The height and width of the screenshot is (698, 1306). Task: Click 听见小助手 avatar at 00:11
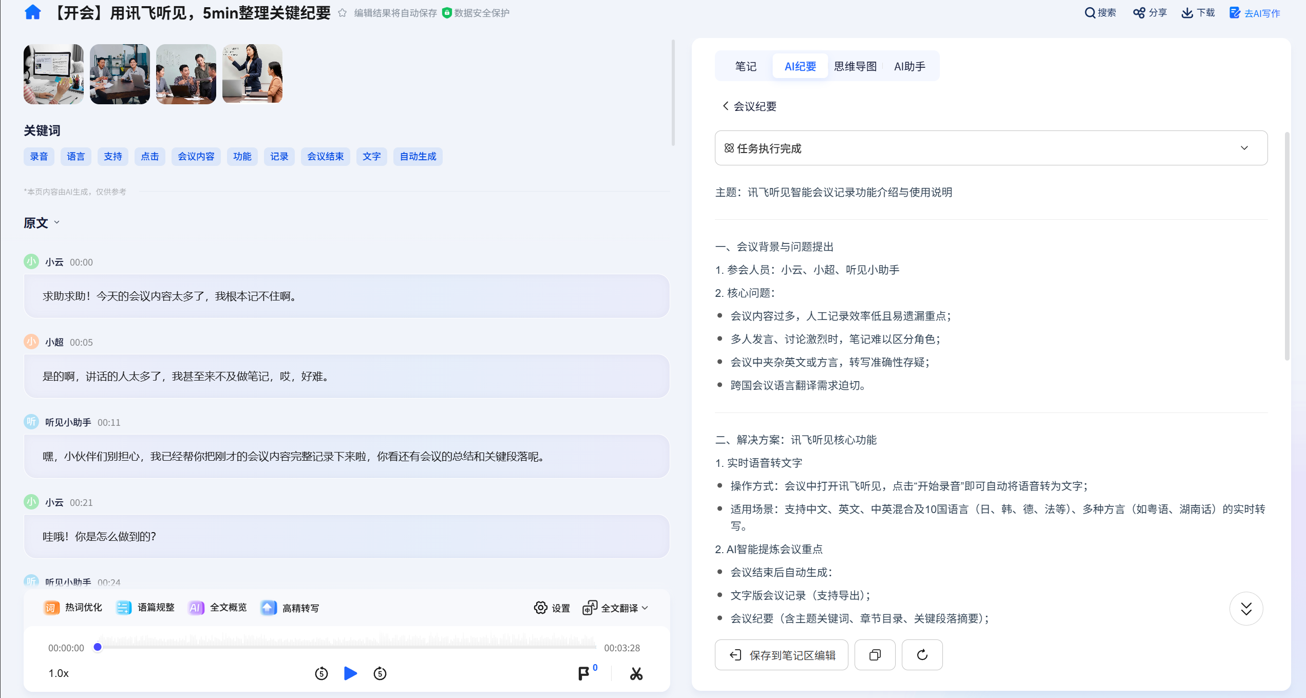click(x=31, y=422)
